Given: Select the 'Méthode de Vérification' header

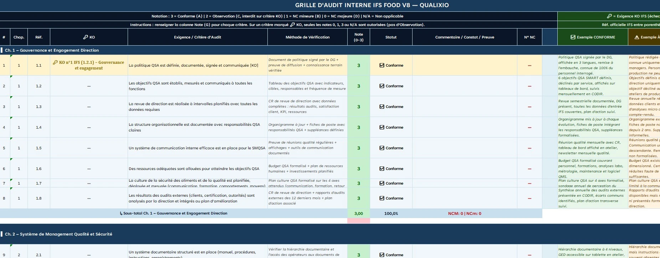Looking at the screenshot, I should pos(307,37).
